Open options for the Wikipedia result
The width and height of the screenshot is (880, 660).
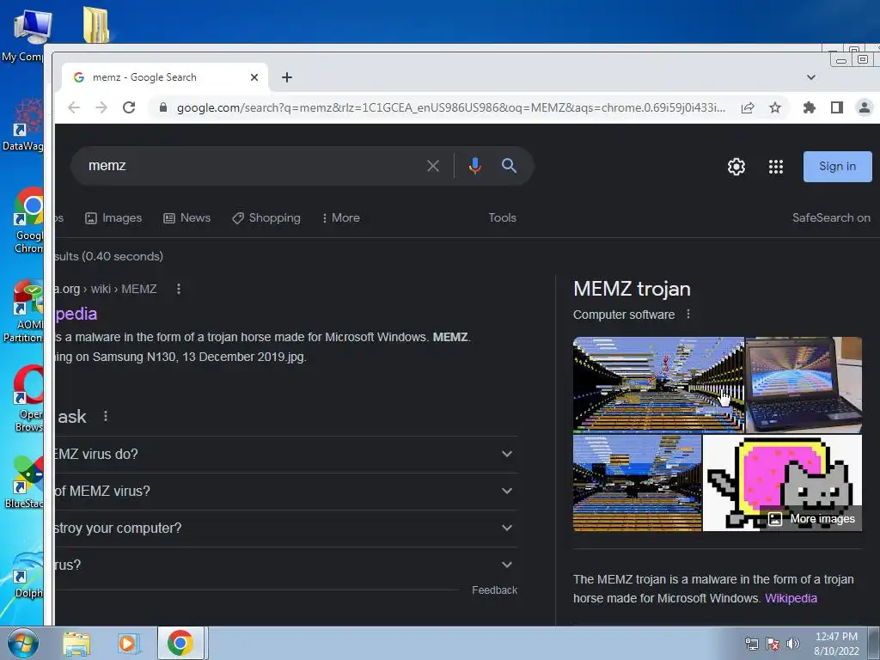point(179,289)
